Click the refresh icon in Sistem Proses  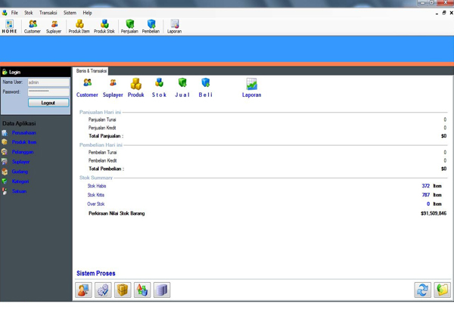click(422, 290)
